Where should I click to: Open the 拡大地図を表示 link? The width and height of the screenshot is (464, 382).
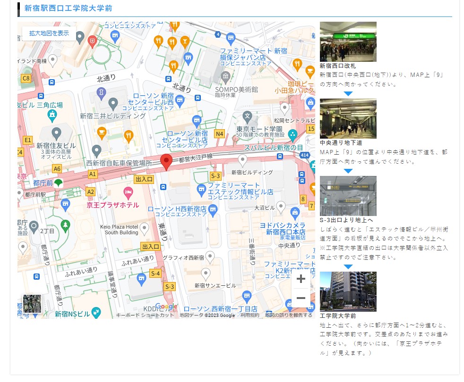click(x=49, y=33)
